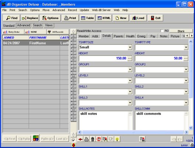Open the Advanced menu in menu bar

tap(59, 10)
